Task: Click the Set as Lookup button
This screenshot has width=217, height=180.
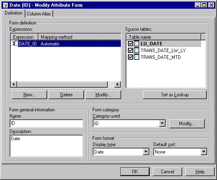Action: pos(175,95)
